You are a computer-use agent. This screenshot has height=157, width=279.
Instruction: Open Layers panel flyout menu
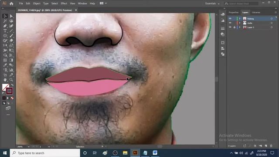(x=276, y=12)
